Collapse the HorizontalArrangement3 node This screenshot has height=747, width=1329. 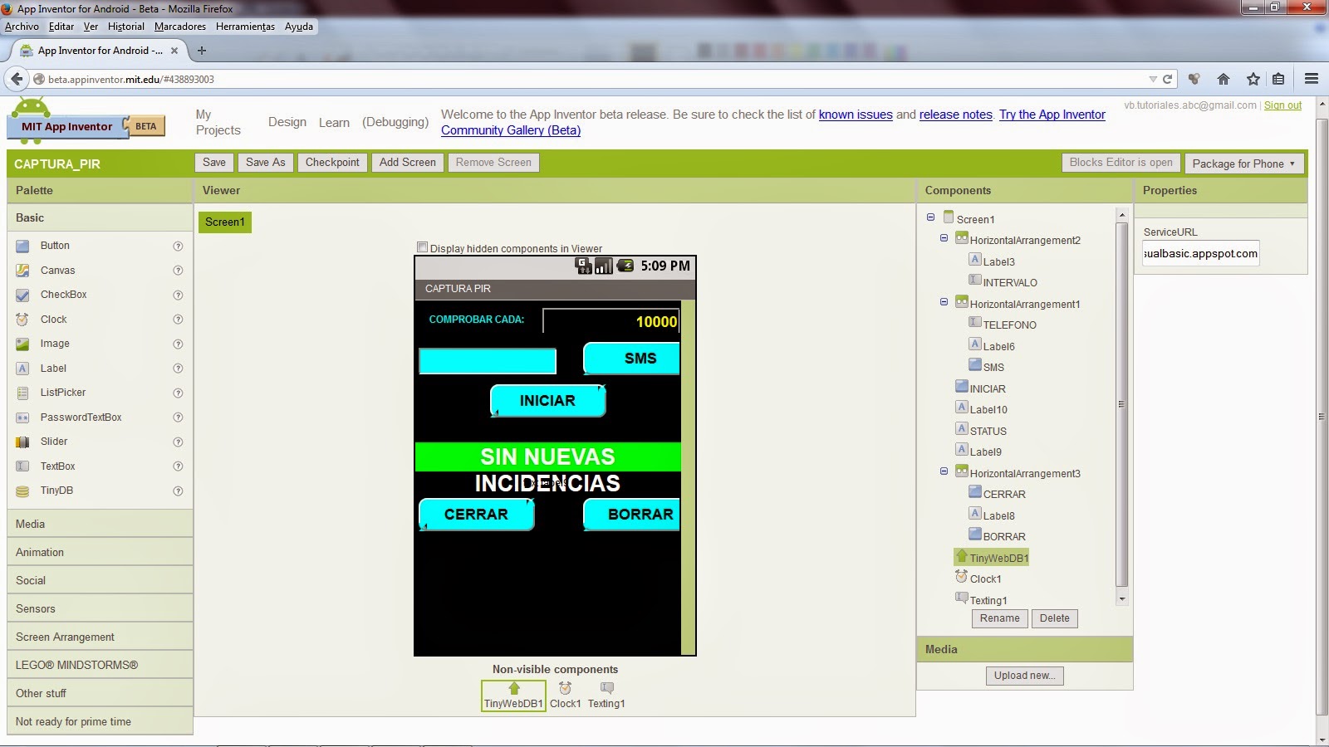pyautogui.click(x=944, y=471)
